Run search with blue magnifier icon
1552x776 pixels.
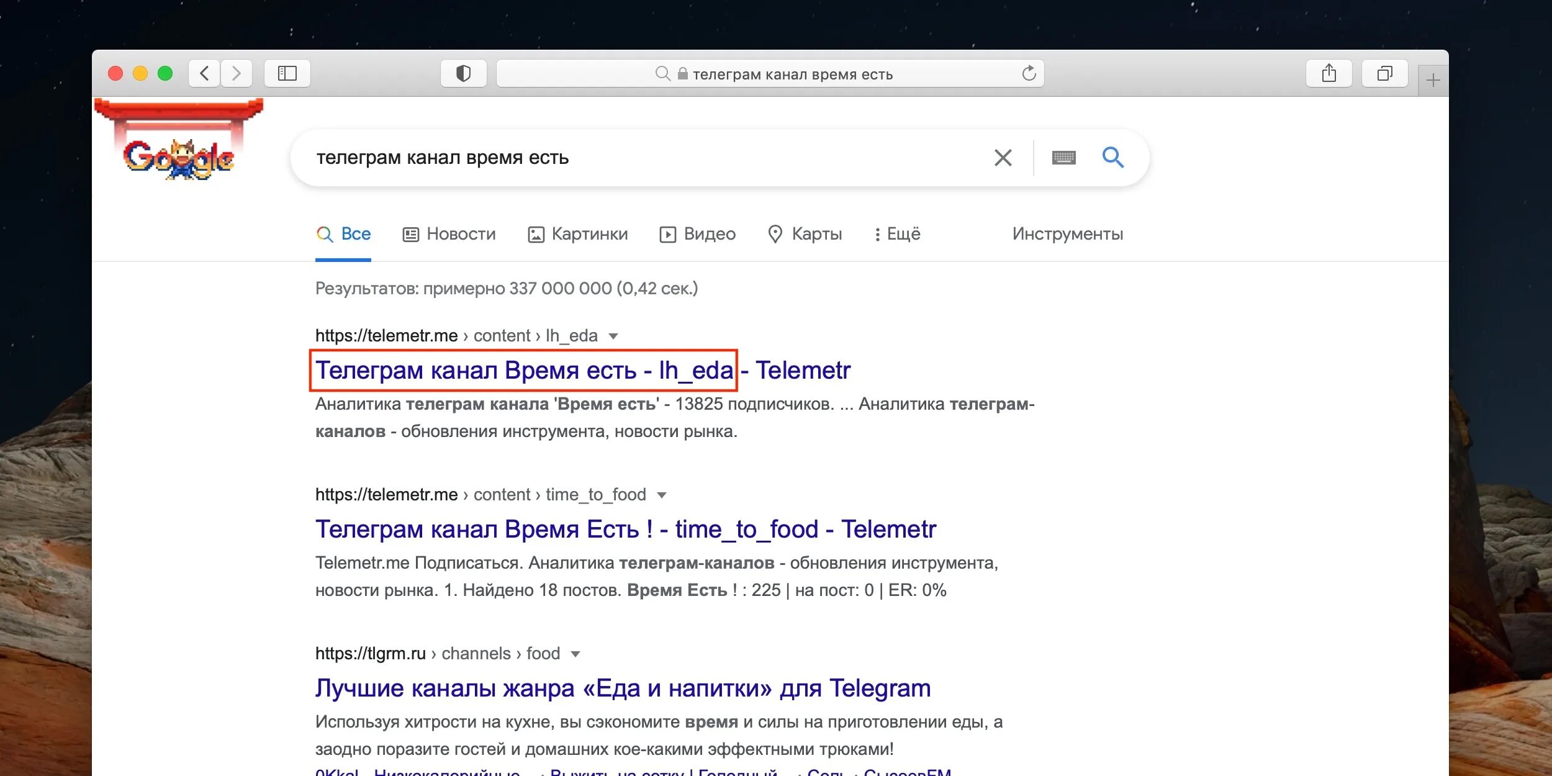(1112, 157)
